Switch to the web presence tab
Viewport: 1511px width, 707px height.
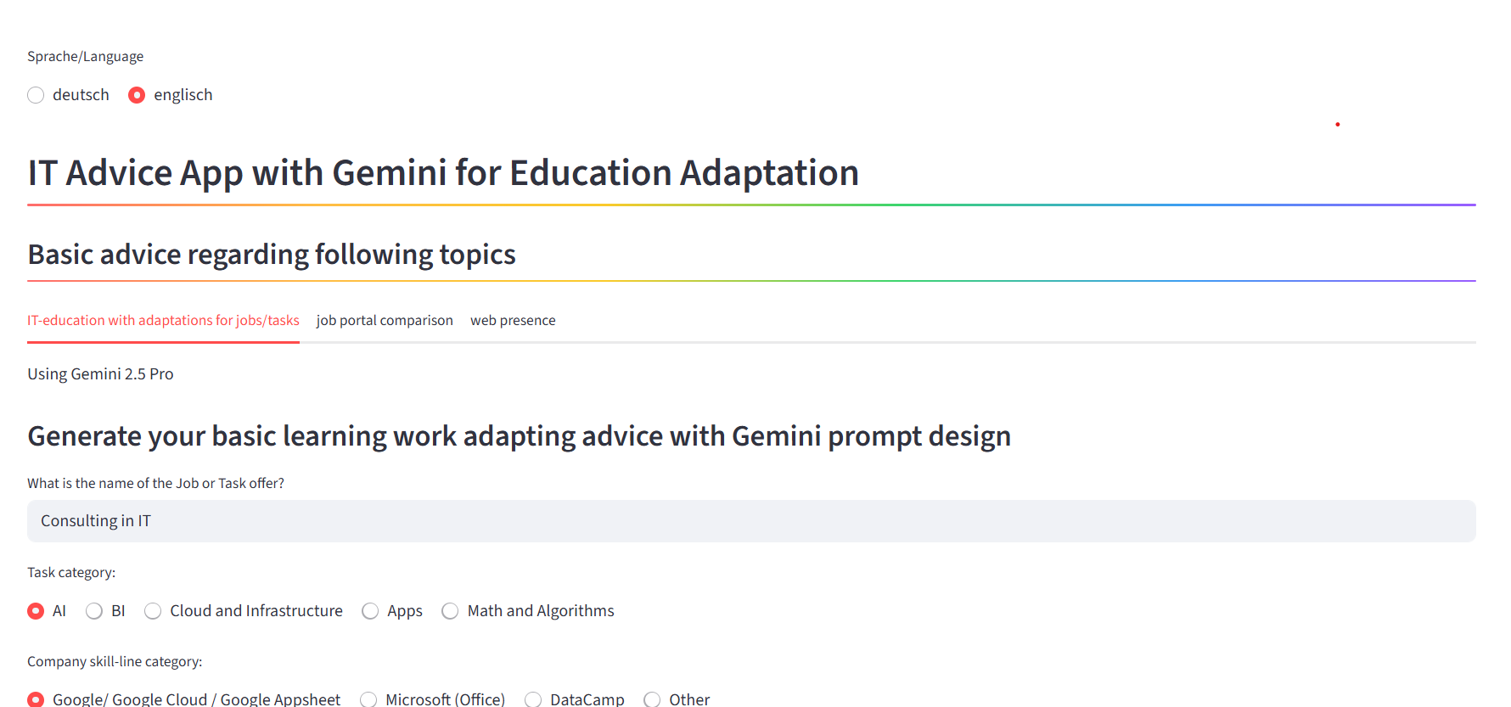(513, 320)
